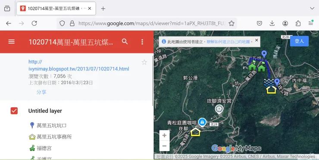The height and width of the screenshot is (160, 319).
Task: Click the 青松庭園咖啡 shopping bag marker
Action: coord(202,122)
